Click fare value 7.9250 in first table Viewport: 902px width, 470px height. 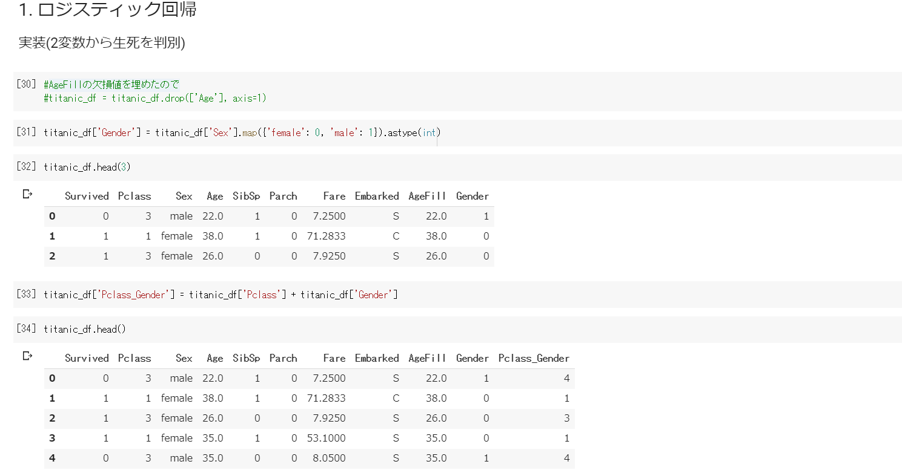pos(330,256)
